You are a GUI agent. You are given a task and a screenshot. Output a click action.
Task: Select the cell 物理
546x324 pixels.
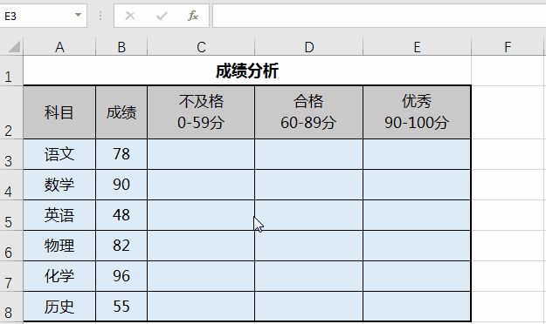pos(59,246)
